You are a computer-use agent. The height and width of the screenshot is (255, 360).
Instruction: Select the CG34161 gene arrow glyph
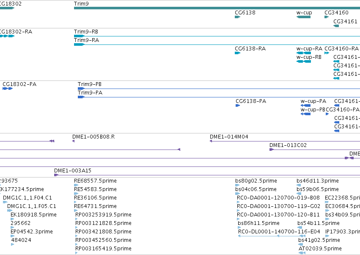[x=336, y=26]
